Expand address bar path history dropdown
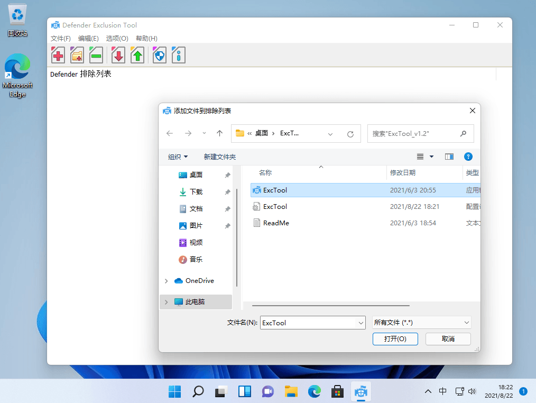Viewport: 536px width, 403px height. click(330, 134)
